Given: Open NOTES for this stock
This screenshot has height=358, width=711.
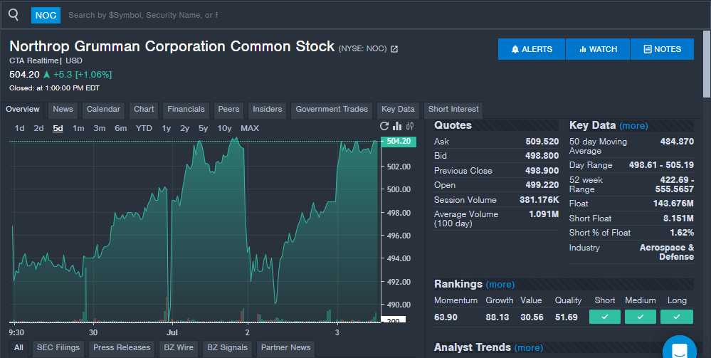Looking at the screenshot, I should (x=662, y=49).
